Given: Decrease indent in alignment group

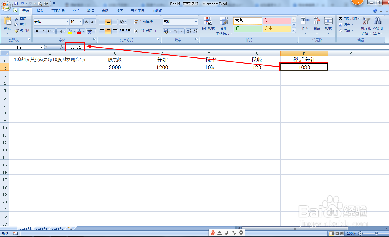Looking at the screenshot, I should pos(122,31).
